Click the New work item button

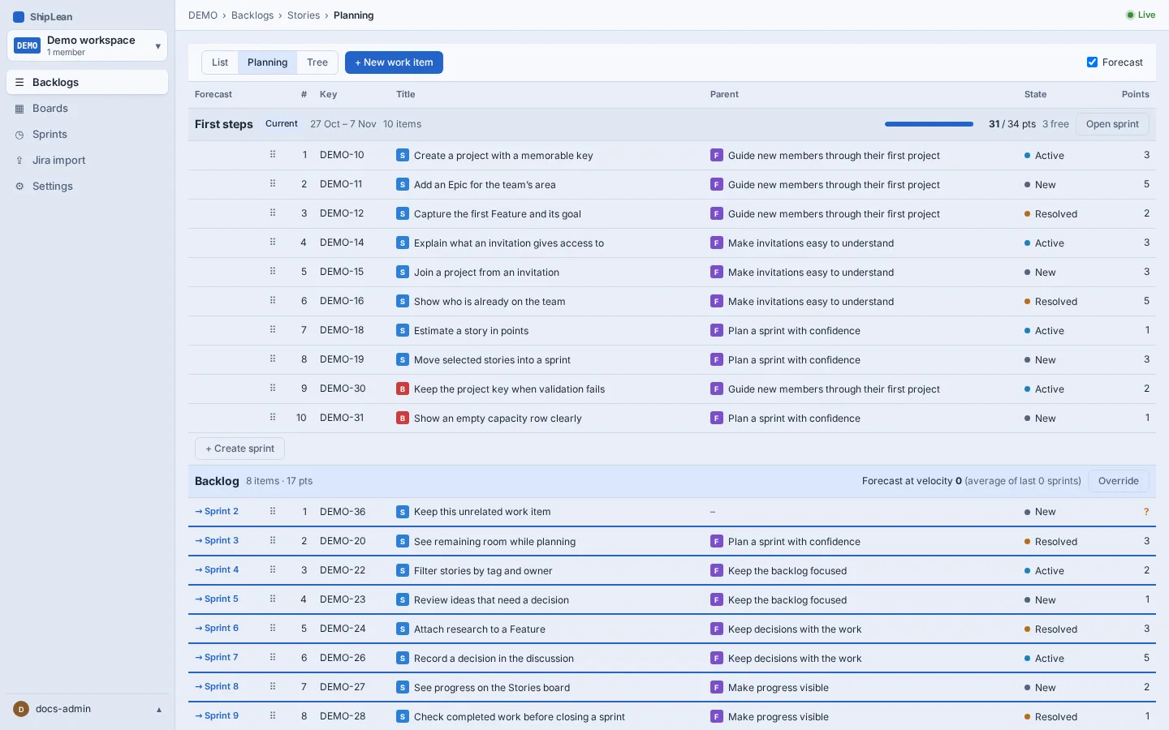[394, 62]
